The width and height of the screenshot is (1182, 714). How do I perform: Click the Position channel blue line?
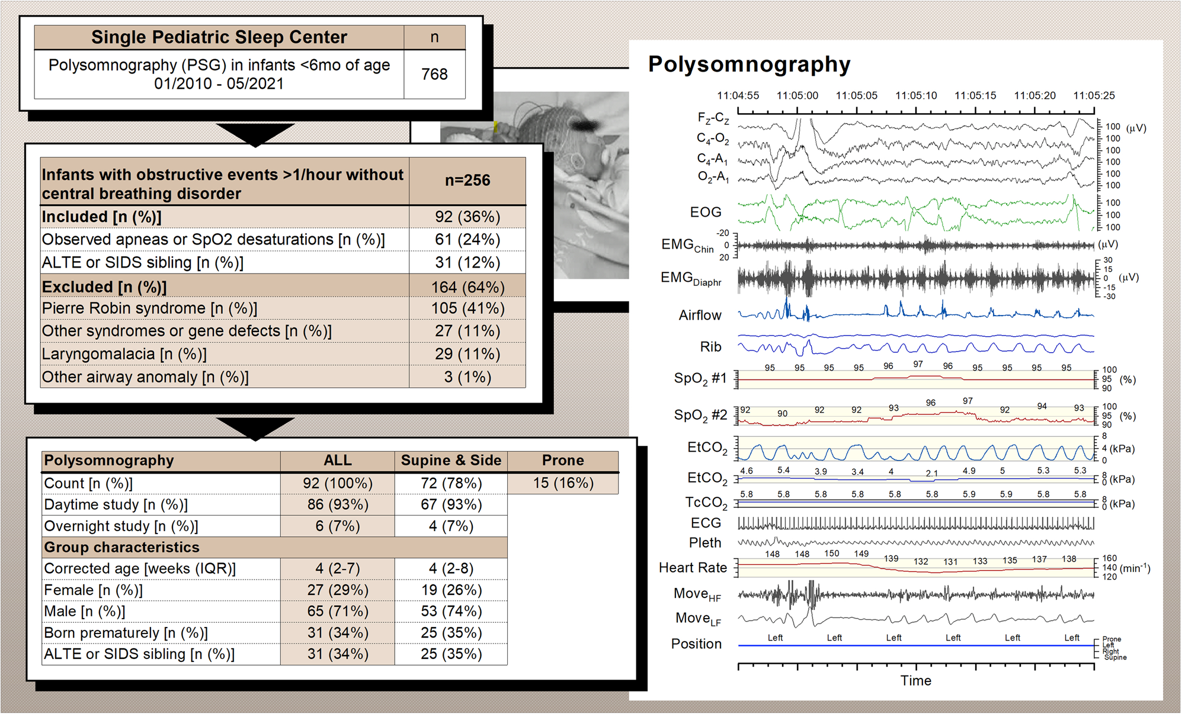point(915,645)
